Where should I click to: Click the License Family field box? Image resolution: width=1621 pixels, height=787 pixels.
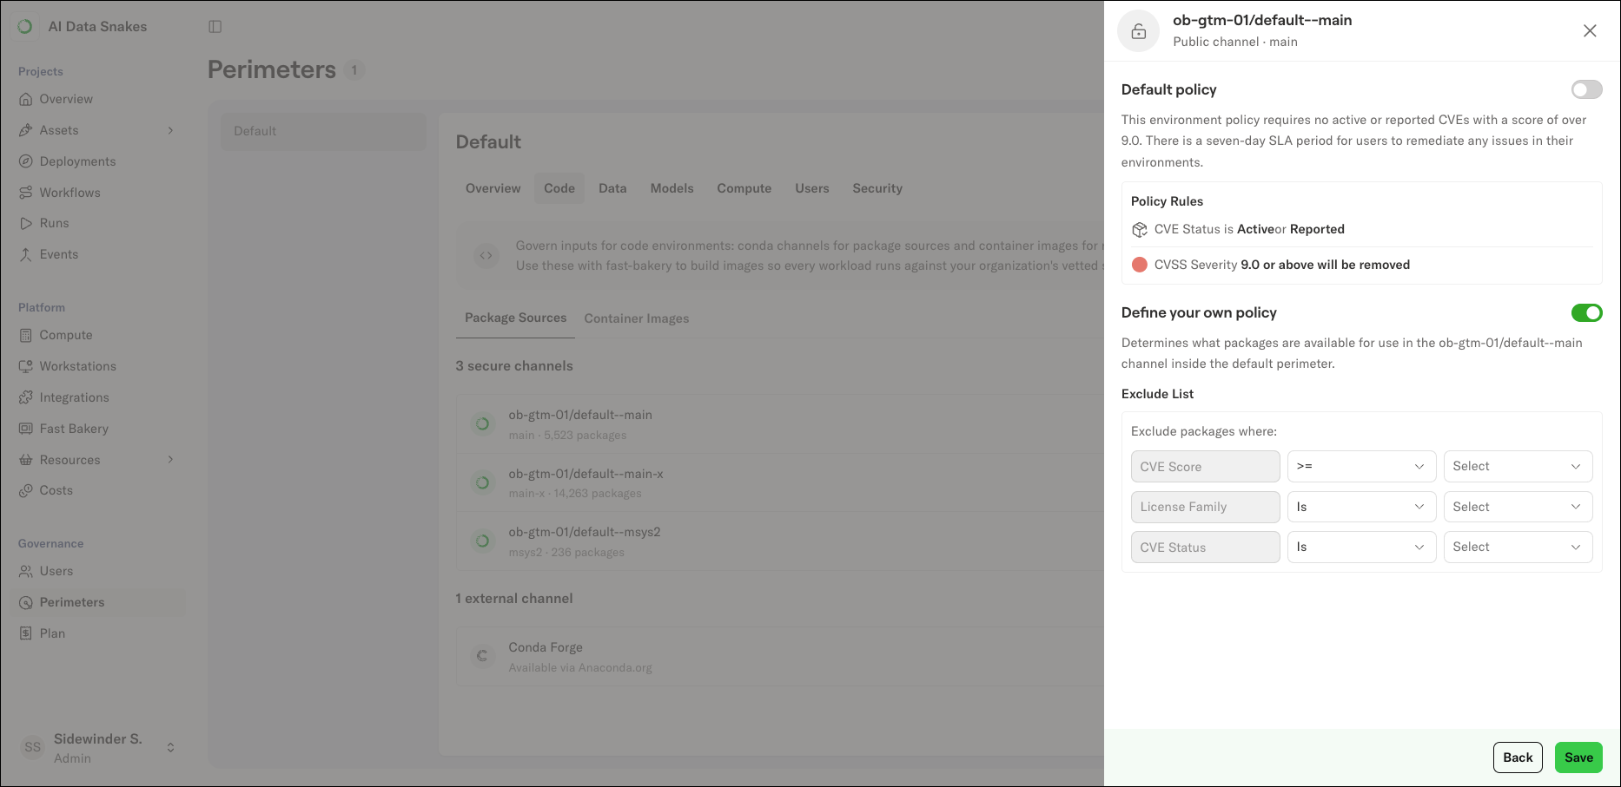(1205, 507)
